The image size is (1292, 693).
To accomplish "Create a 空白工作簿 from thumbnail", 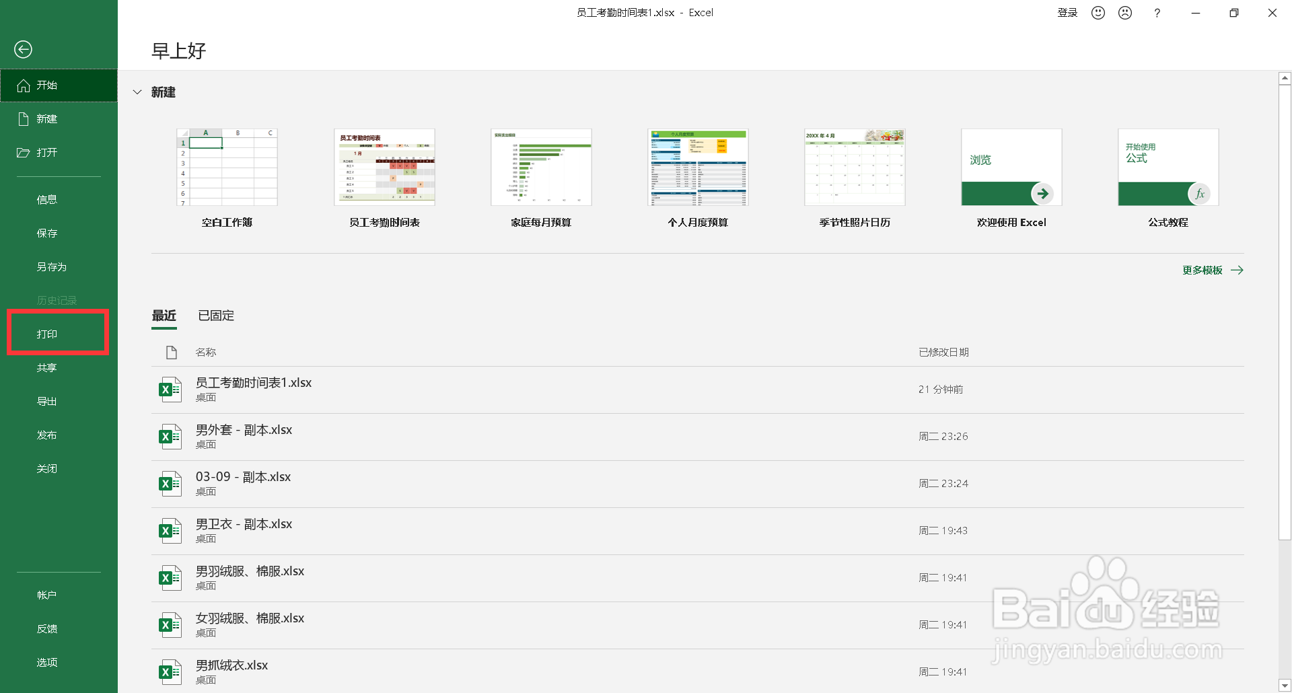I will pyautogui.click(x=227, y=168).
